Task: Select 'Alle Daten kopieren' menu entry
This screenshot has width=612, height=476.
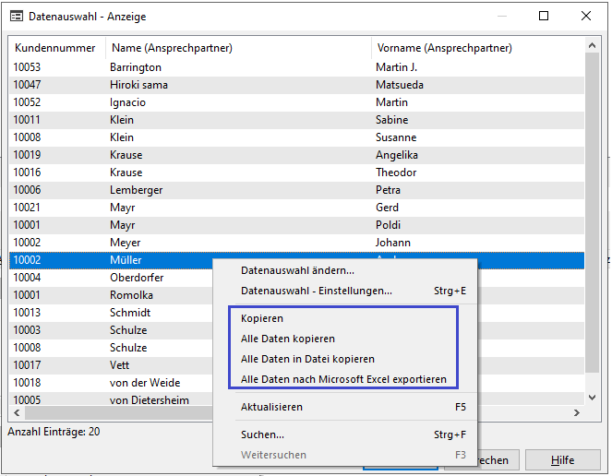Action: 287,339
